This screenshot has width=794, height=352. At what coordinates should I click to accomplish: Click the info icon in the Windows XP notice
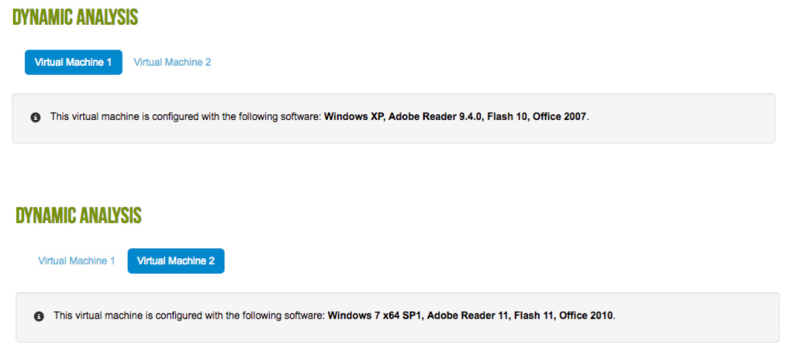pos(36,117)
